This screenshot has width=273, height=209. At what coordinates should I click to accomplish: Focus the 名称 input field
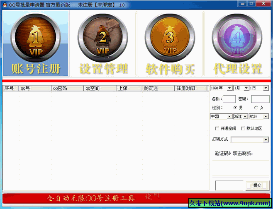[x=229, y=99]
